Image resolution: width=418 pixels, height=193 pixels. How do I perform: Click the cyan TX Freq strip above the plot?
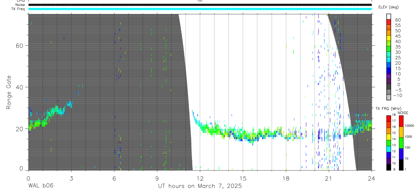pos(200,9)
